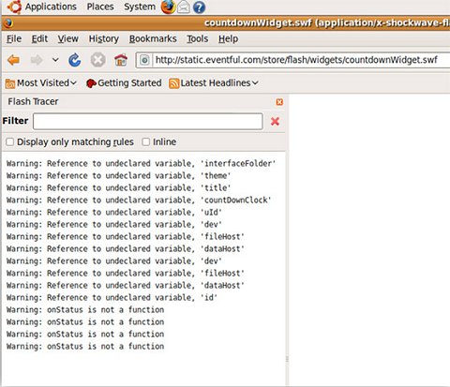Open the mail launcher in top panel
Screen dimensions: 450x387
point(184,7)
